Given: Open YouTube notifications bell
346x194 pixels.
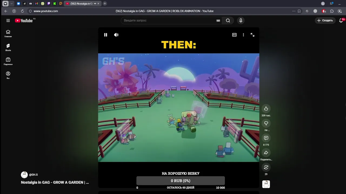Looking at the screenshot, I should point(341,20).
